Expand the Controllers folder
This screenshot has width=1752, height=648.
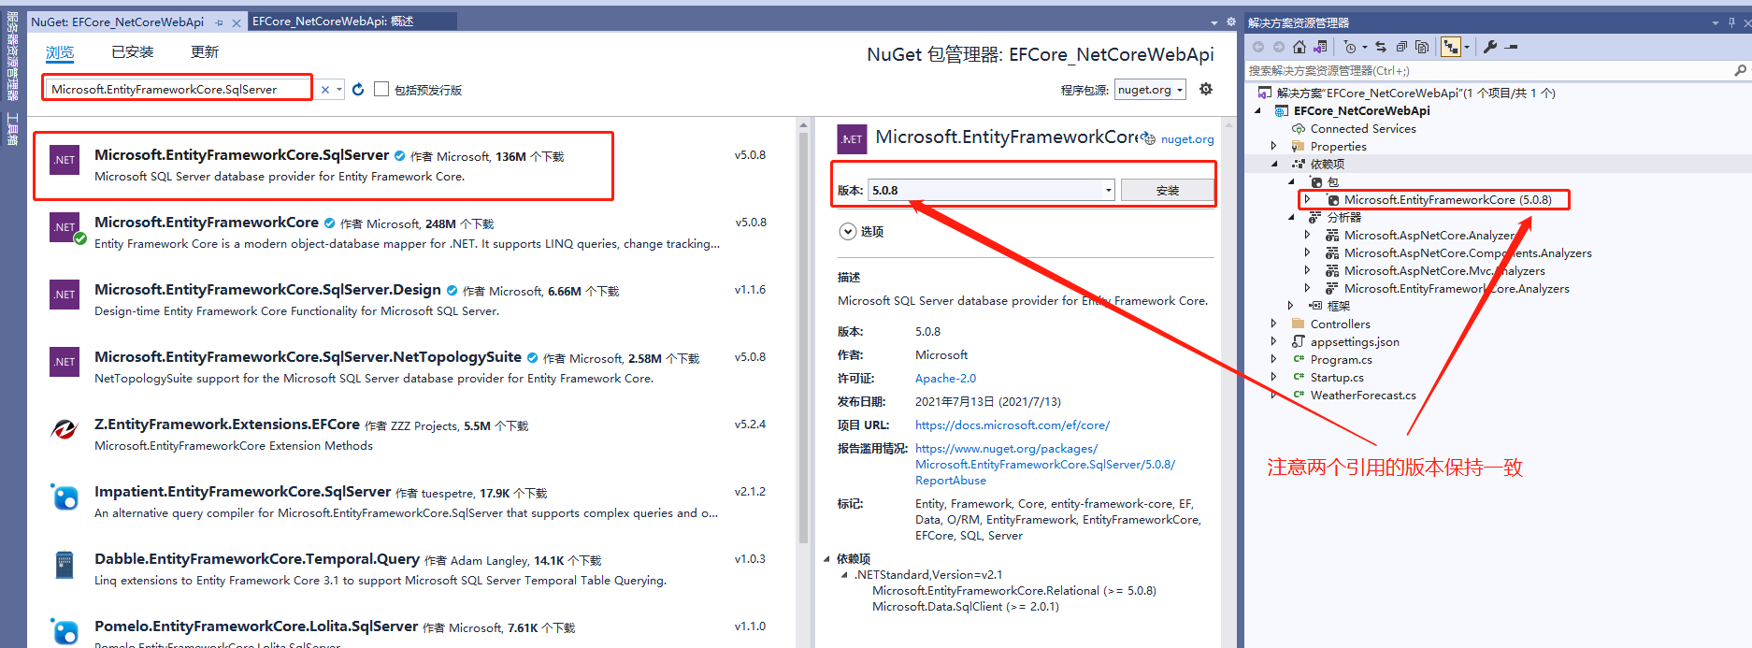click(1273, 324)
